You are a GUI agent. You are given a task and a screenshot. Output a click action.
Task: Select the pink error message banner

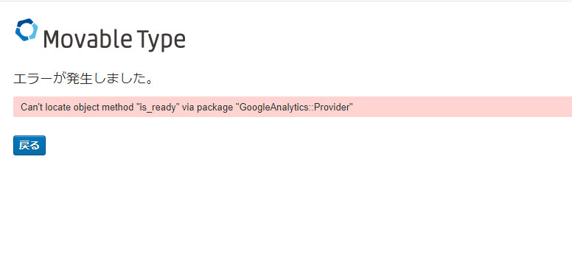pyautogui.click(x=293, y=107)
